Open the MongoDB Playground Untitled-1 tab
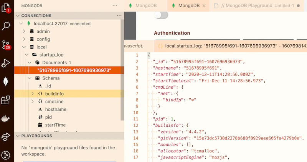 pos(257,6)
